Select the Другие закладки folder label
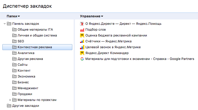This screenshot has height=110, width=198. [x=26, y=106]
